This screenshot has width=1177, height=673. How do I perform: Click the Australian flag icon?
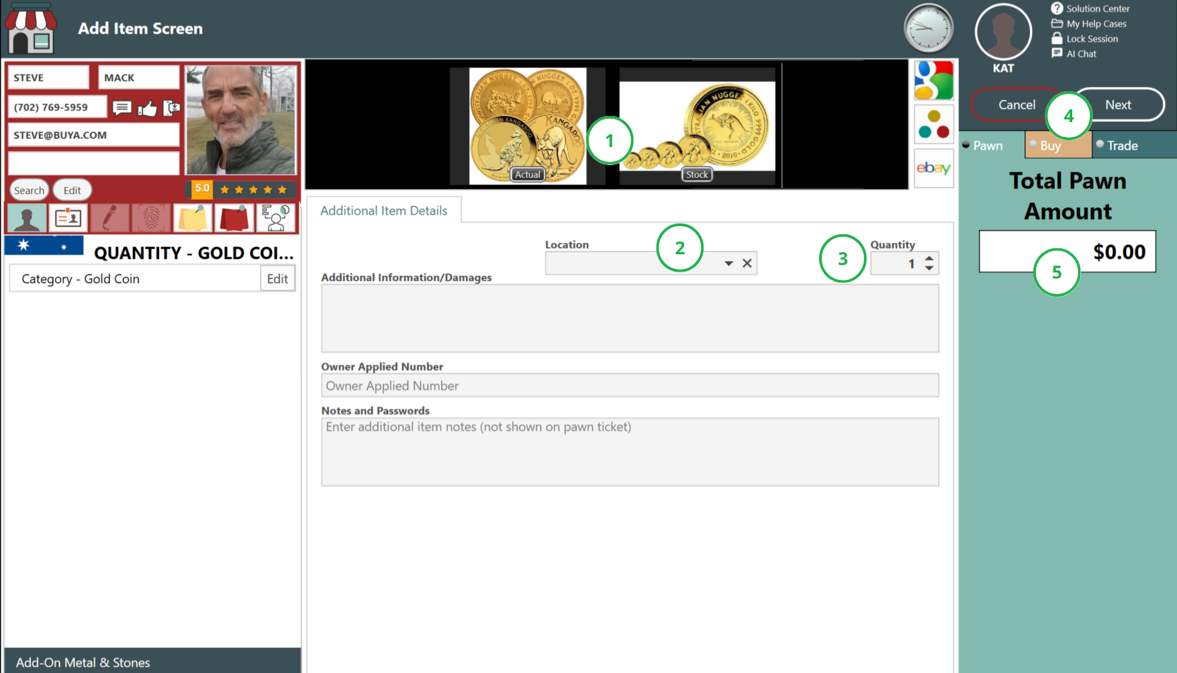44,246
